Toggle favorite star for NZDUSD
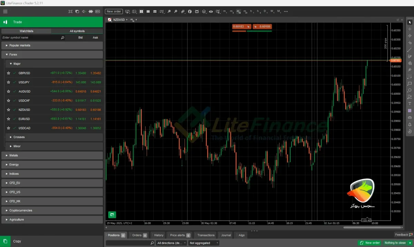The height and width of the screenshot is (247, 414). [x=9, y=110]
